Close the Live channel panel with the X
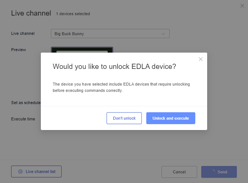Image resolution: width=248 pixels, height=183 pixels. (242, 6)
